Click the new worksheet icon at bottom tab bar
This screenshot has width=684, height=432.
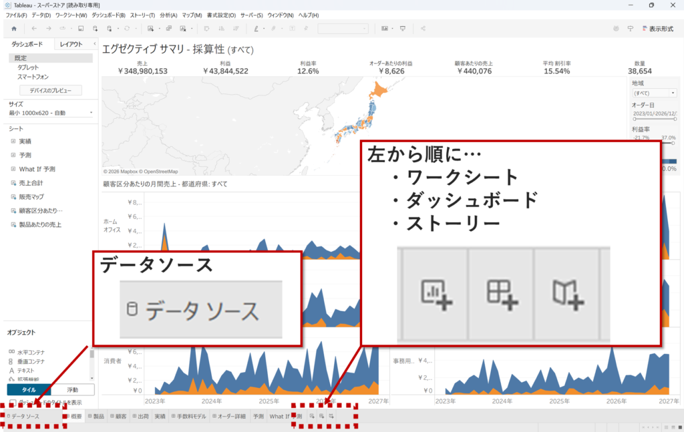(312, 417)
